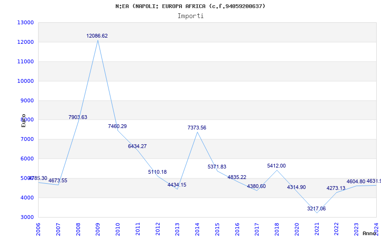This screenshot has width=381, height=238.
Task: Click the 5110.18 data label
Action: [x=158, y=172]
